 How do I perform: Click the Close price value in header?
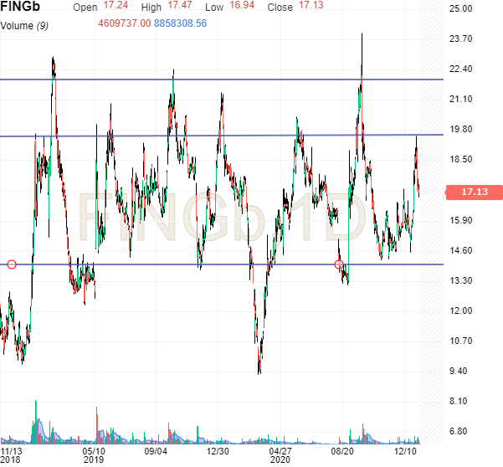[311, 7]
